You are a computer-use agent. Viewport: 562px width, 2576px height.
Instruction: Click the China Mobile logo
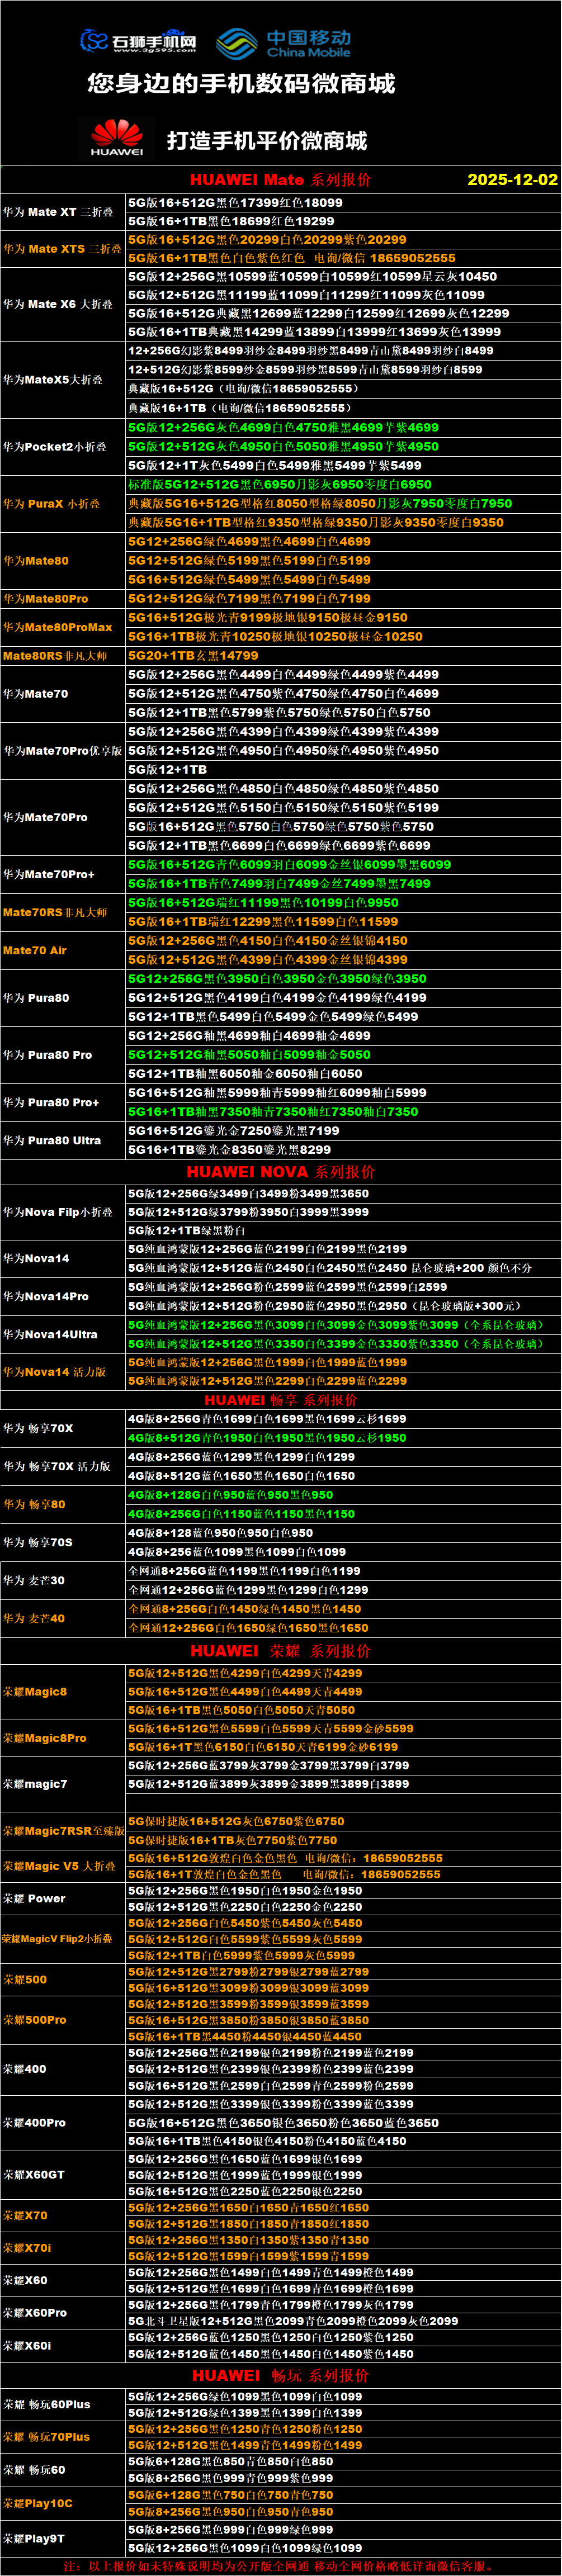(284, 43)
